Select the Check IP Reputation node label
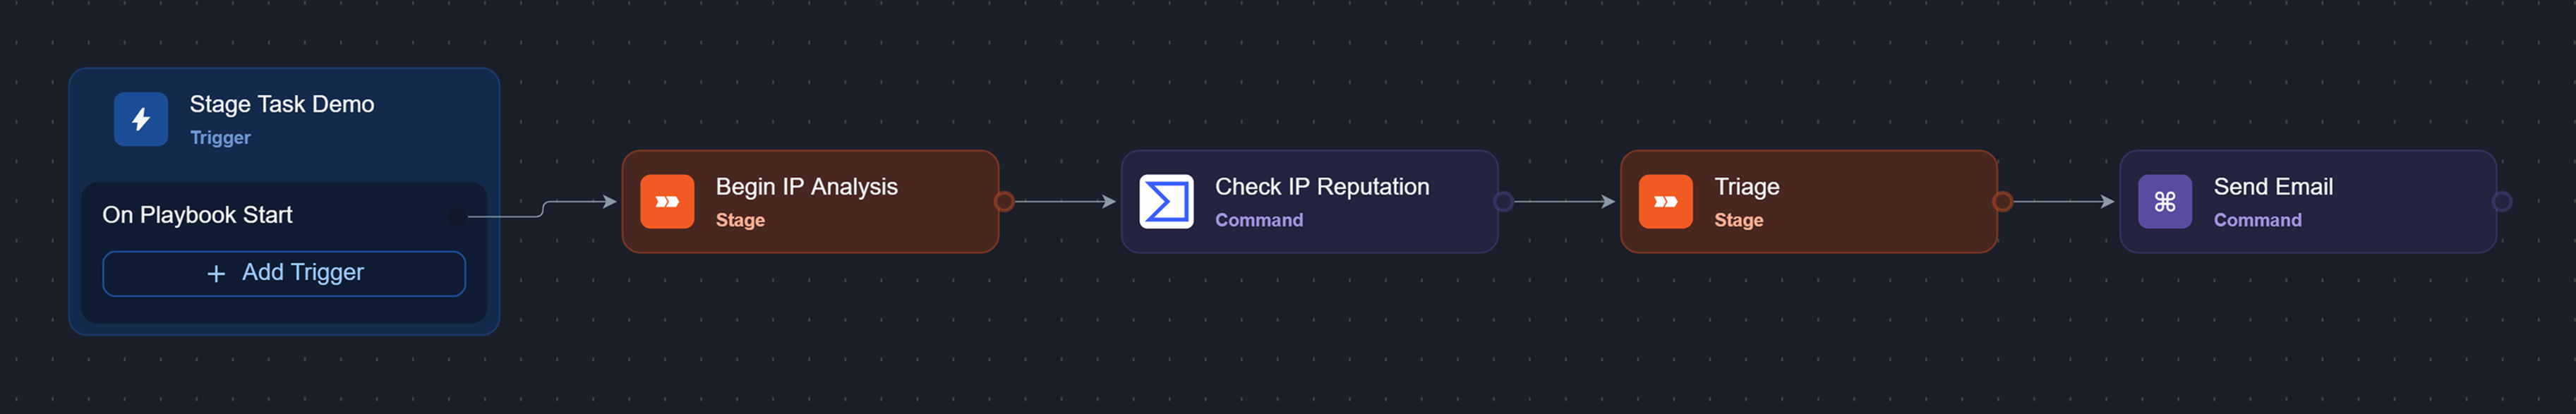Image resolution: width=2576 pixels, height=414 pixels. (x=1321, y=187)
